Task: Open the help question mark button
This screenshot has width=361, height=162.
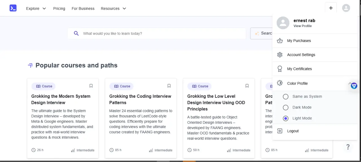Action: click(348, 147)
